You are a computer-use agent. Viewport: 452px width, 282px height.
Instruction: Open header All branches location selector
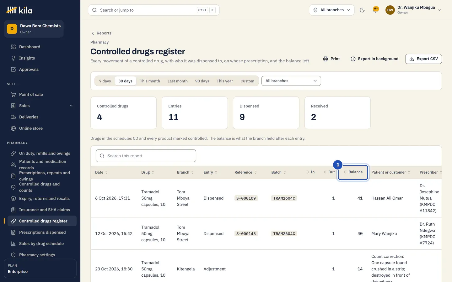point(332,10)
